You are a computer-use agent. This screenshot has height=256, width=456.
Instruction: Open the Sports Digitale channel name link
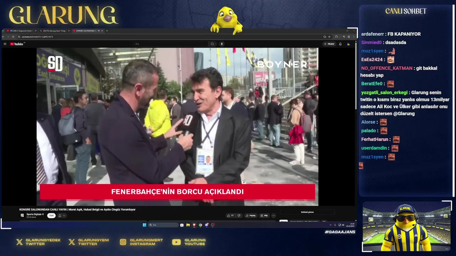click(34, 214)
